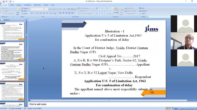
Task: Click the Reset slide button
Action: coord(24,11)
